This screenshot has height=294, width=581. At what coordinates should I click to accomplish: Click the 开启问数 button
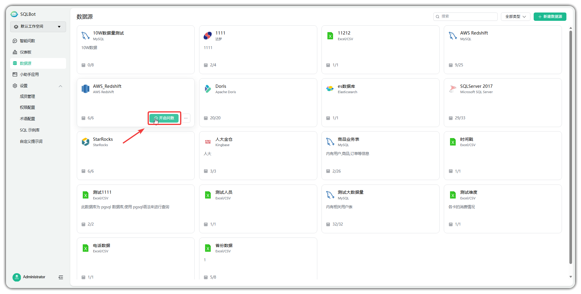click(x=164, y=118)
